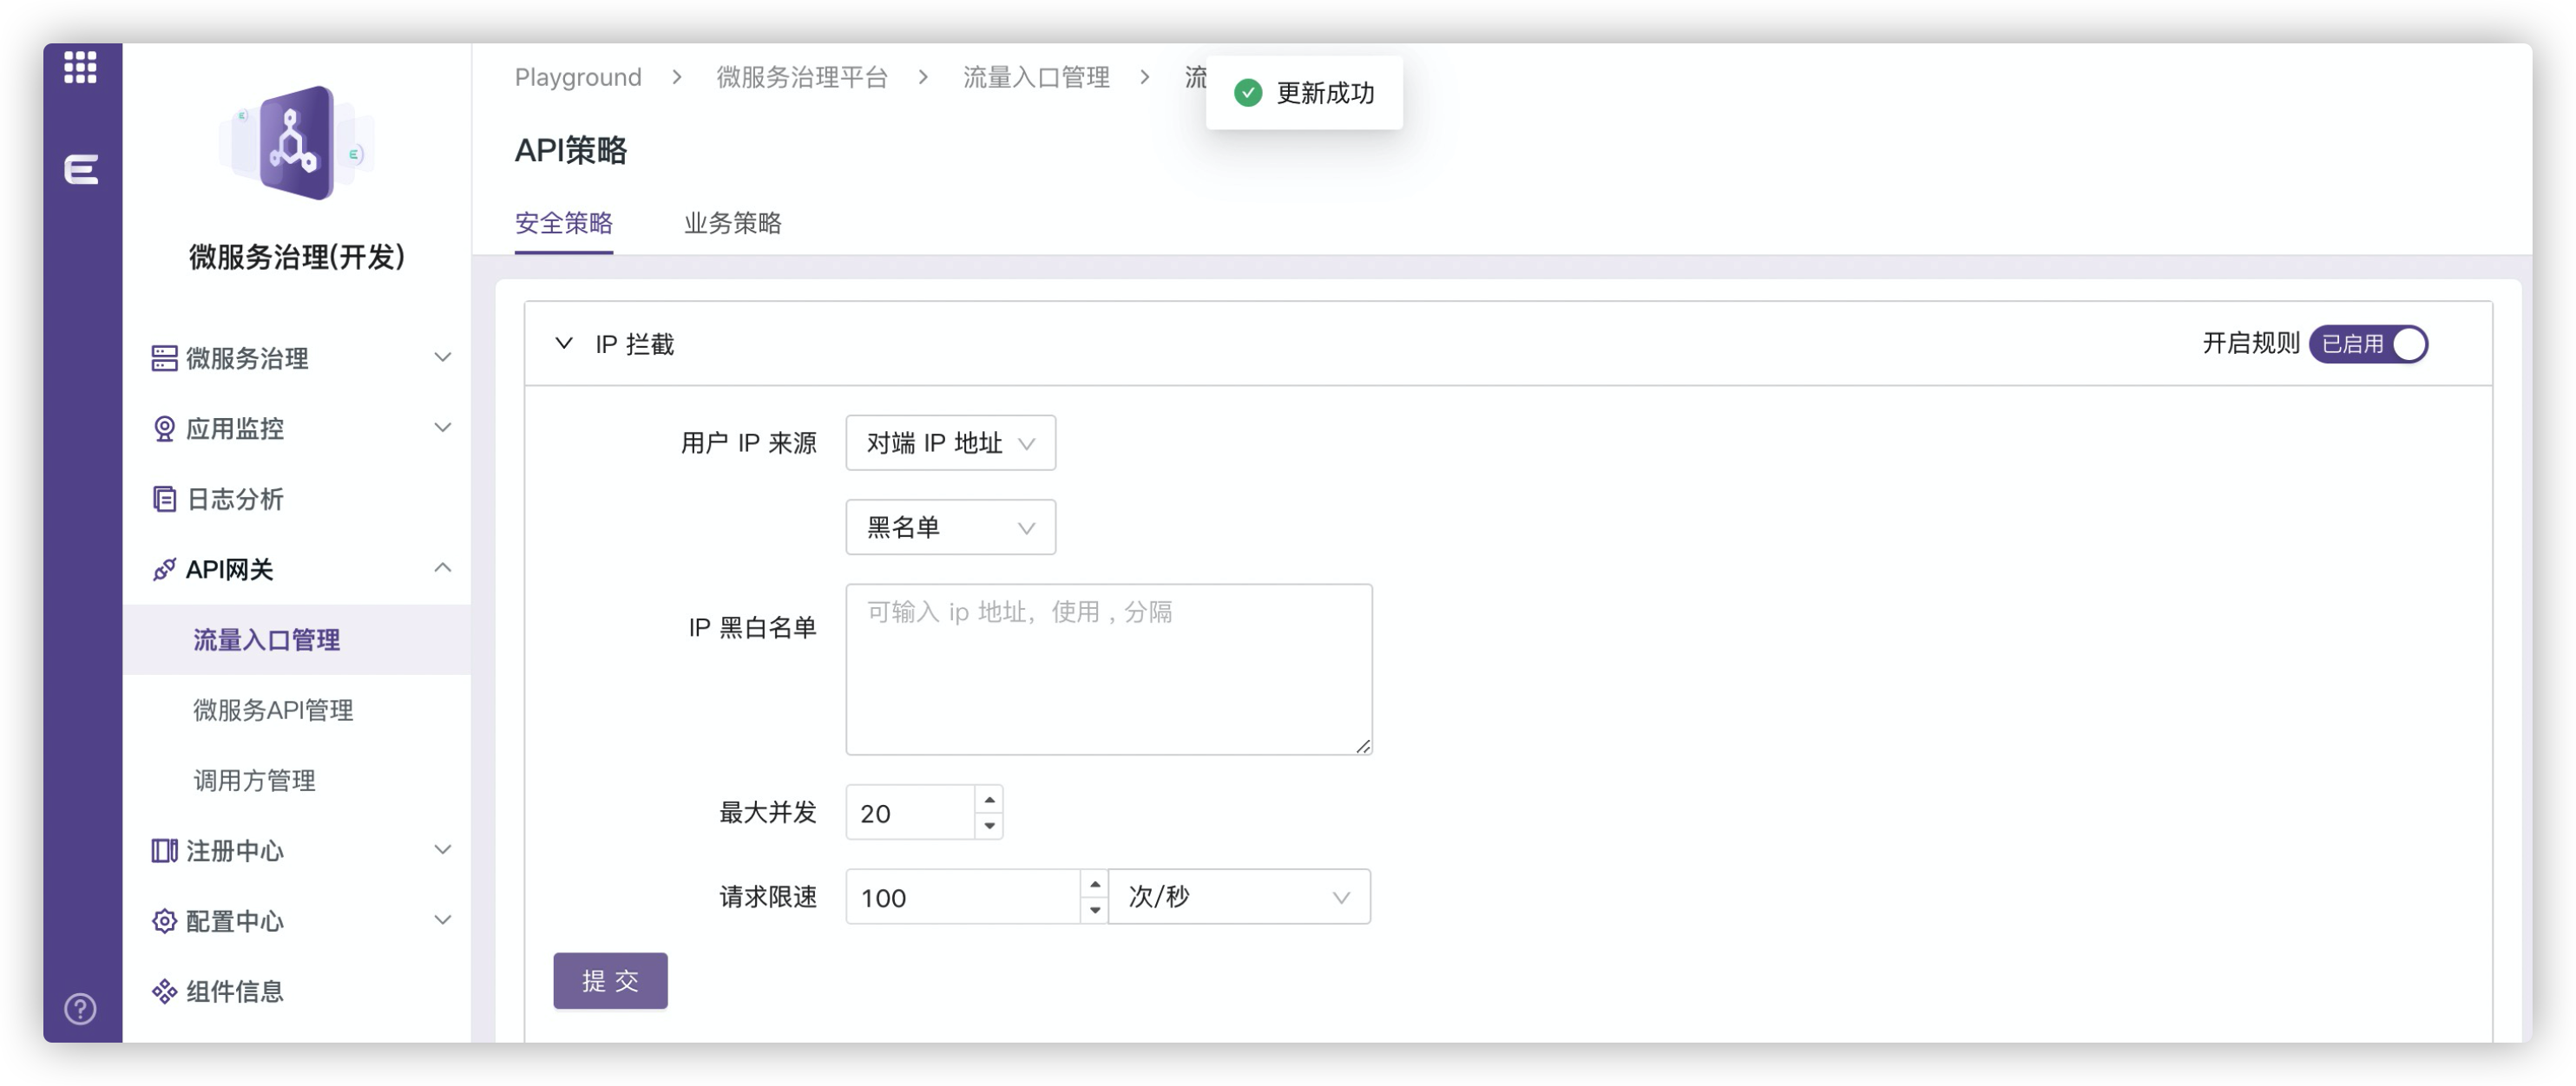This screenshot has height=1086, width=2576.
Task: Click the 提交 submit button
Action: tap(610, 980)
